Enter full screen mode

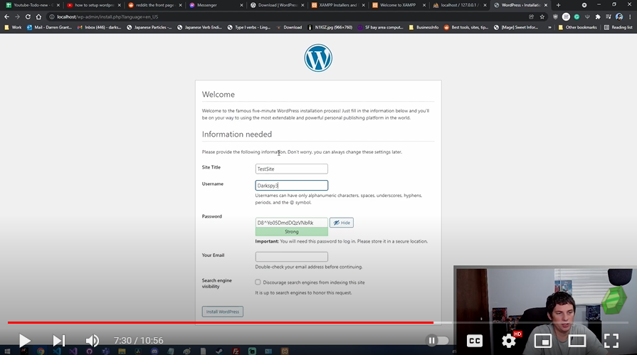pyautogui.click(x=611, y=340)
